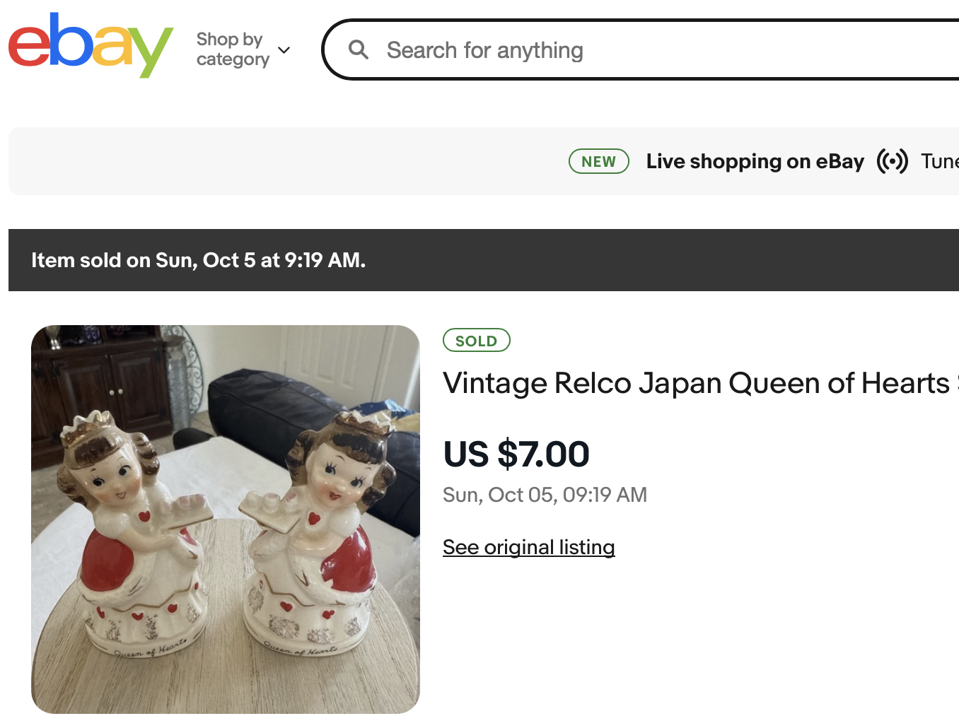Open the Shop by category menu label
The image size is (959, 728).
coord(232,49)
